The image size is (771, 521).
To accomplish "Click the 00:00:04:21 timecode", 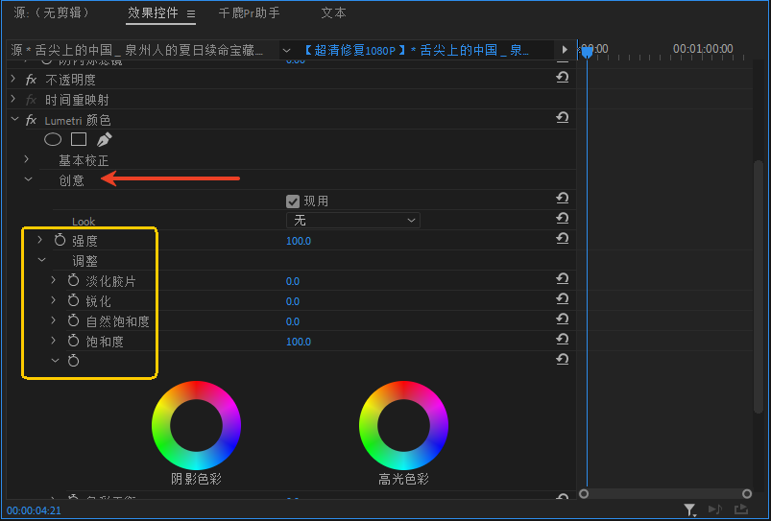I will click(34, 510).
